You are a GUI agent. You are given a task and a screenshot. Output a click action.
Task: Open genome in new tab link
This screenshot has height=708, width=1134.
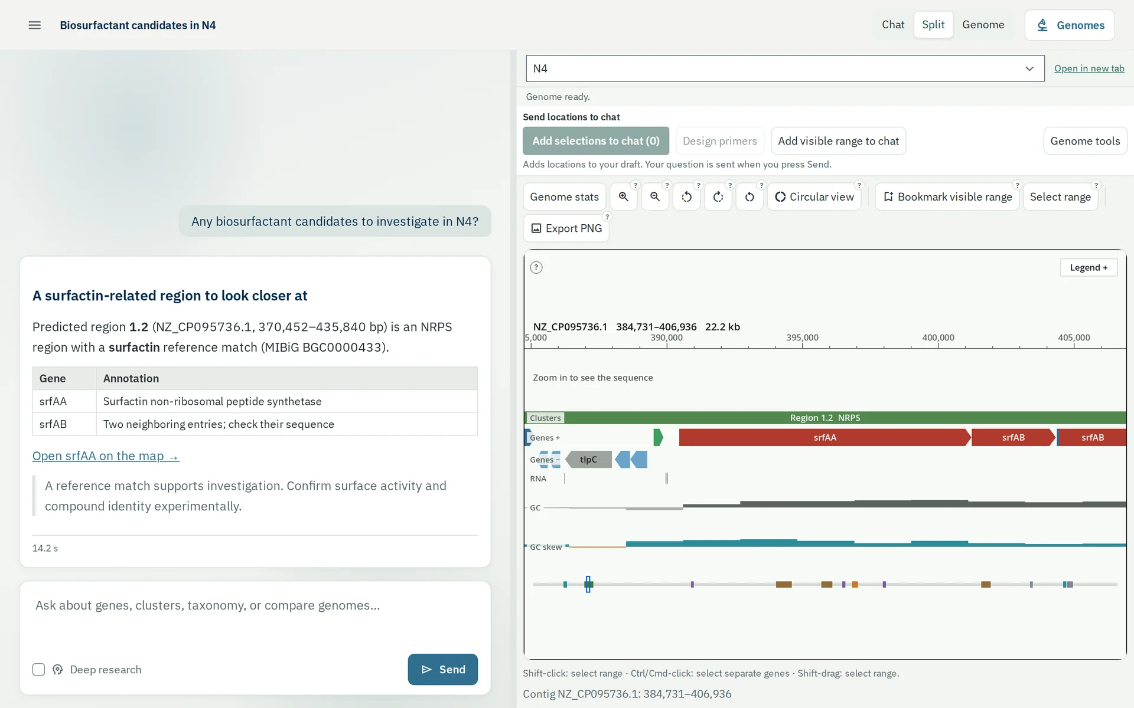pos(1089,68)
